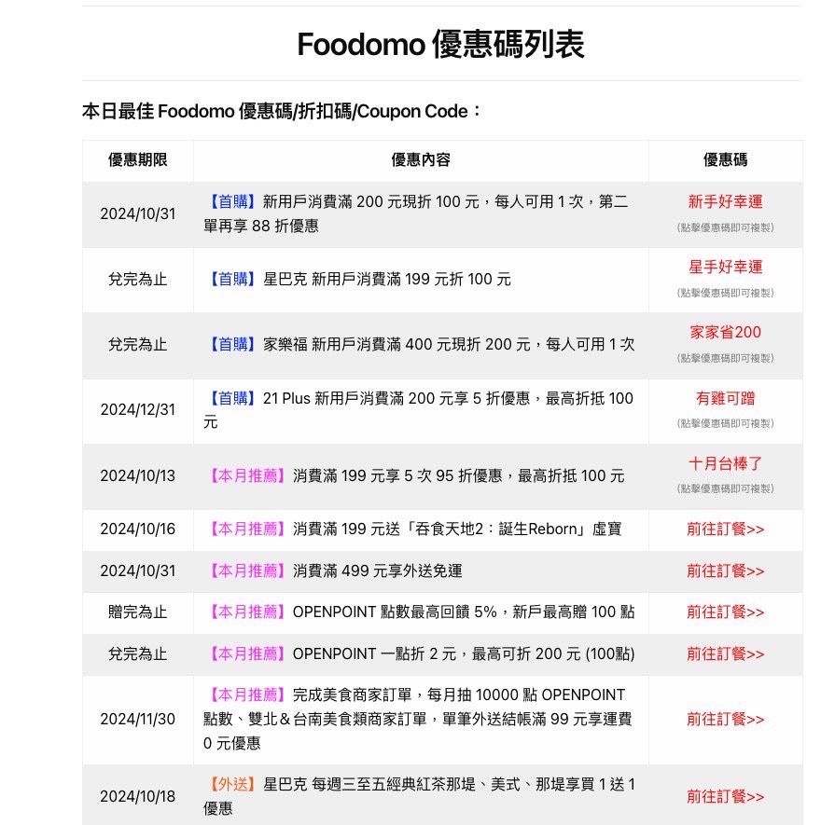Open 前往訂餐 link for 吞食天地2 offer

(725, 529)
